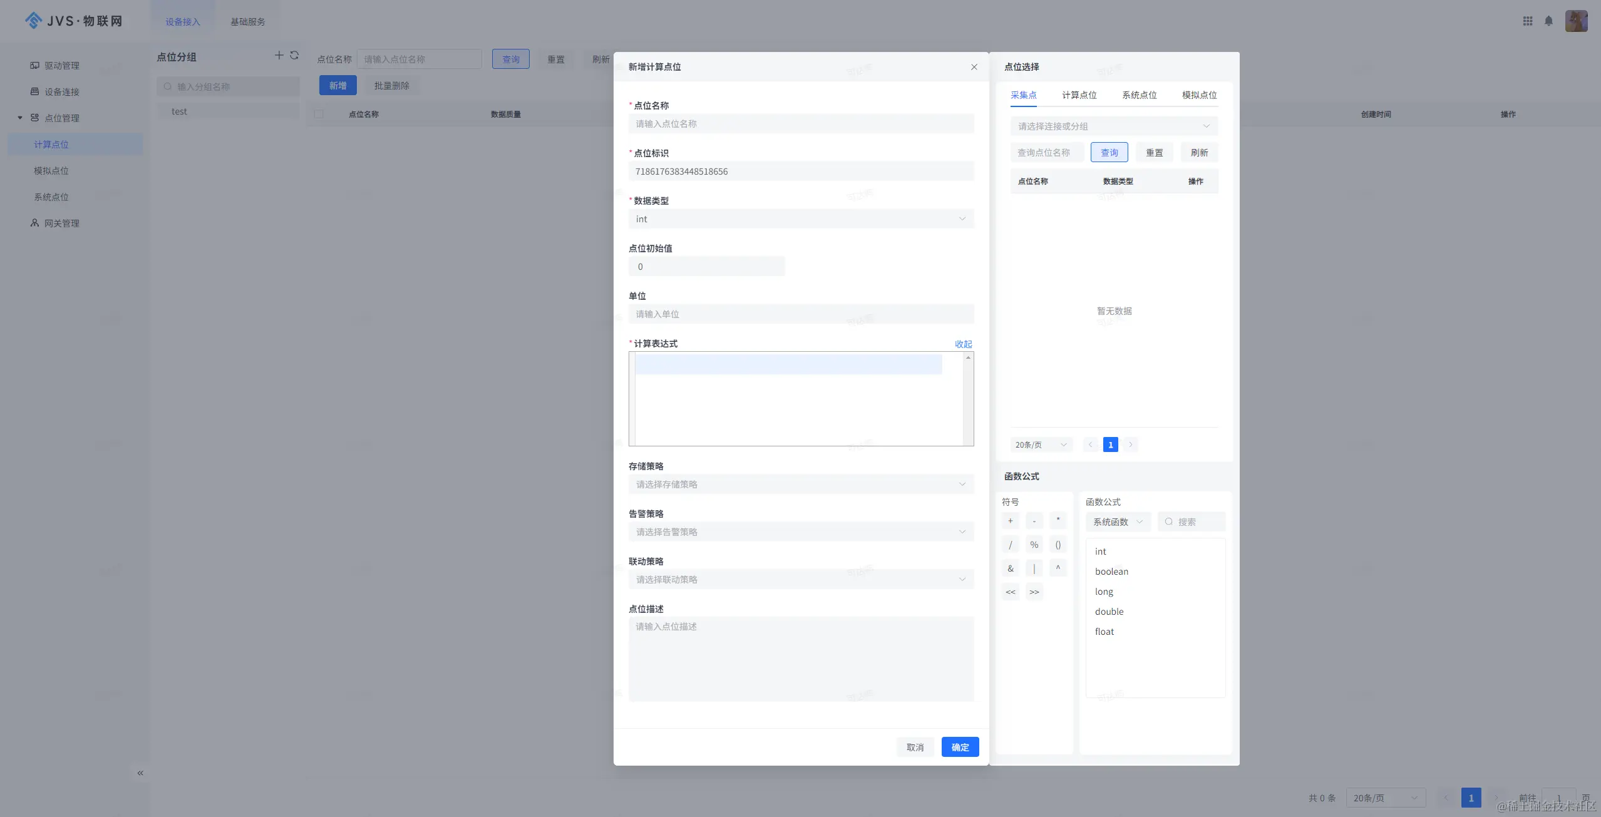Viewport: 1601px width, 817px height.
Task: Click the 收起 link above expression editor
Action: coord(963,344)
